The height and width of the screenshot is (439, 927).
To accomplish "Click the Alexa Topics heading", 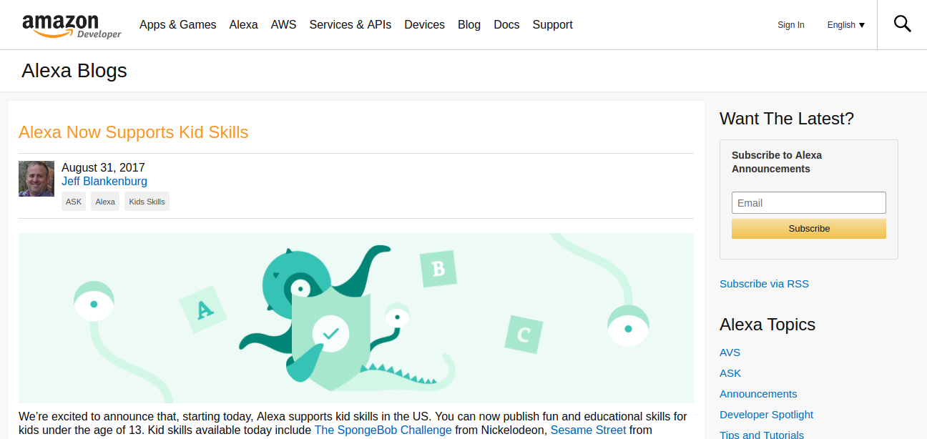I will [x=767, y=325].
